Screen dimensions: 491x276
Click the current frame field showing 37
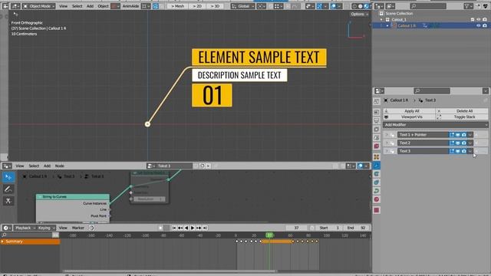(x=296, y=228)
